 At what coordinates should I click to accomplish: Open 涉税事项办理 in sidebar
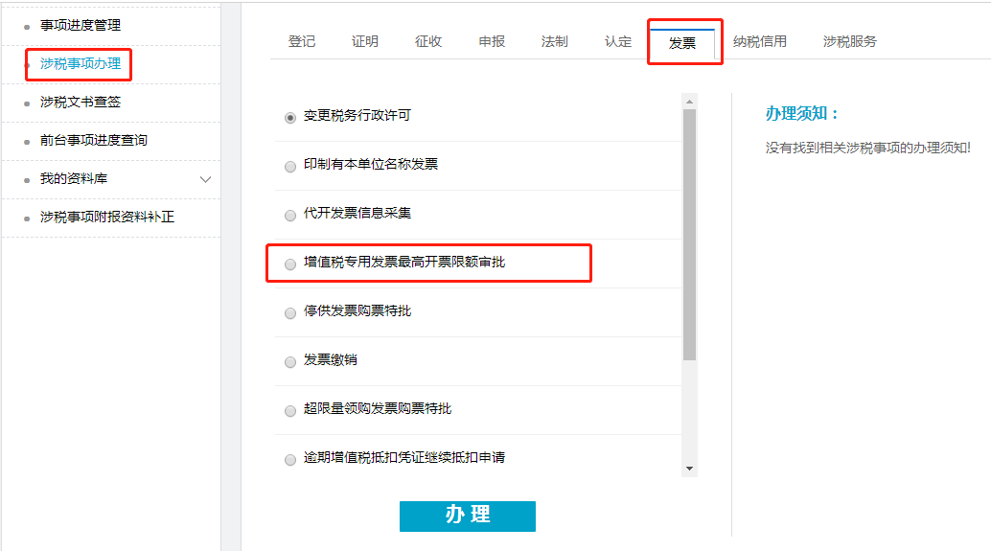pos(81,64)
